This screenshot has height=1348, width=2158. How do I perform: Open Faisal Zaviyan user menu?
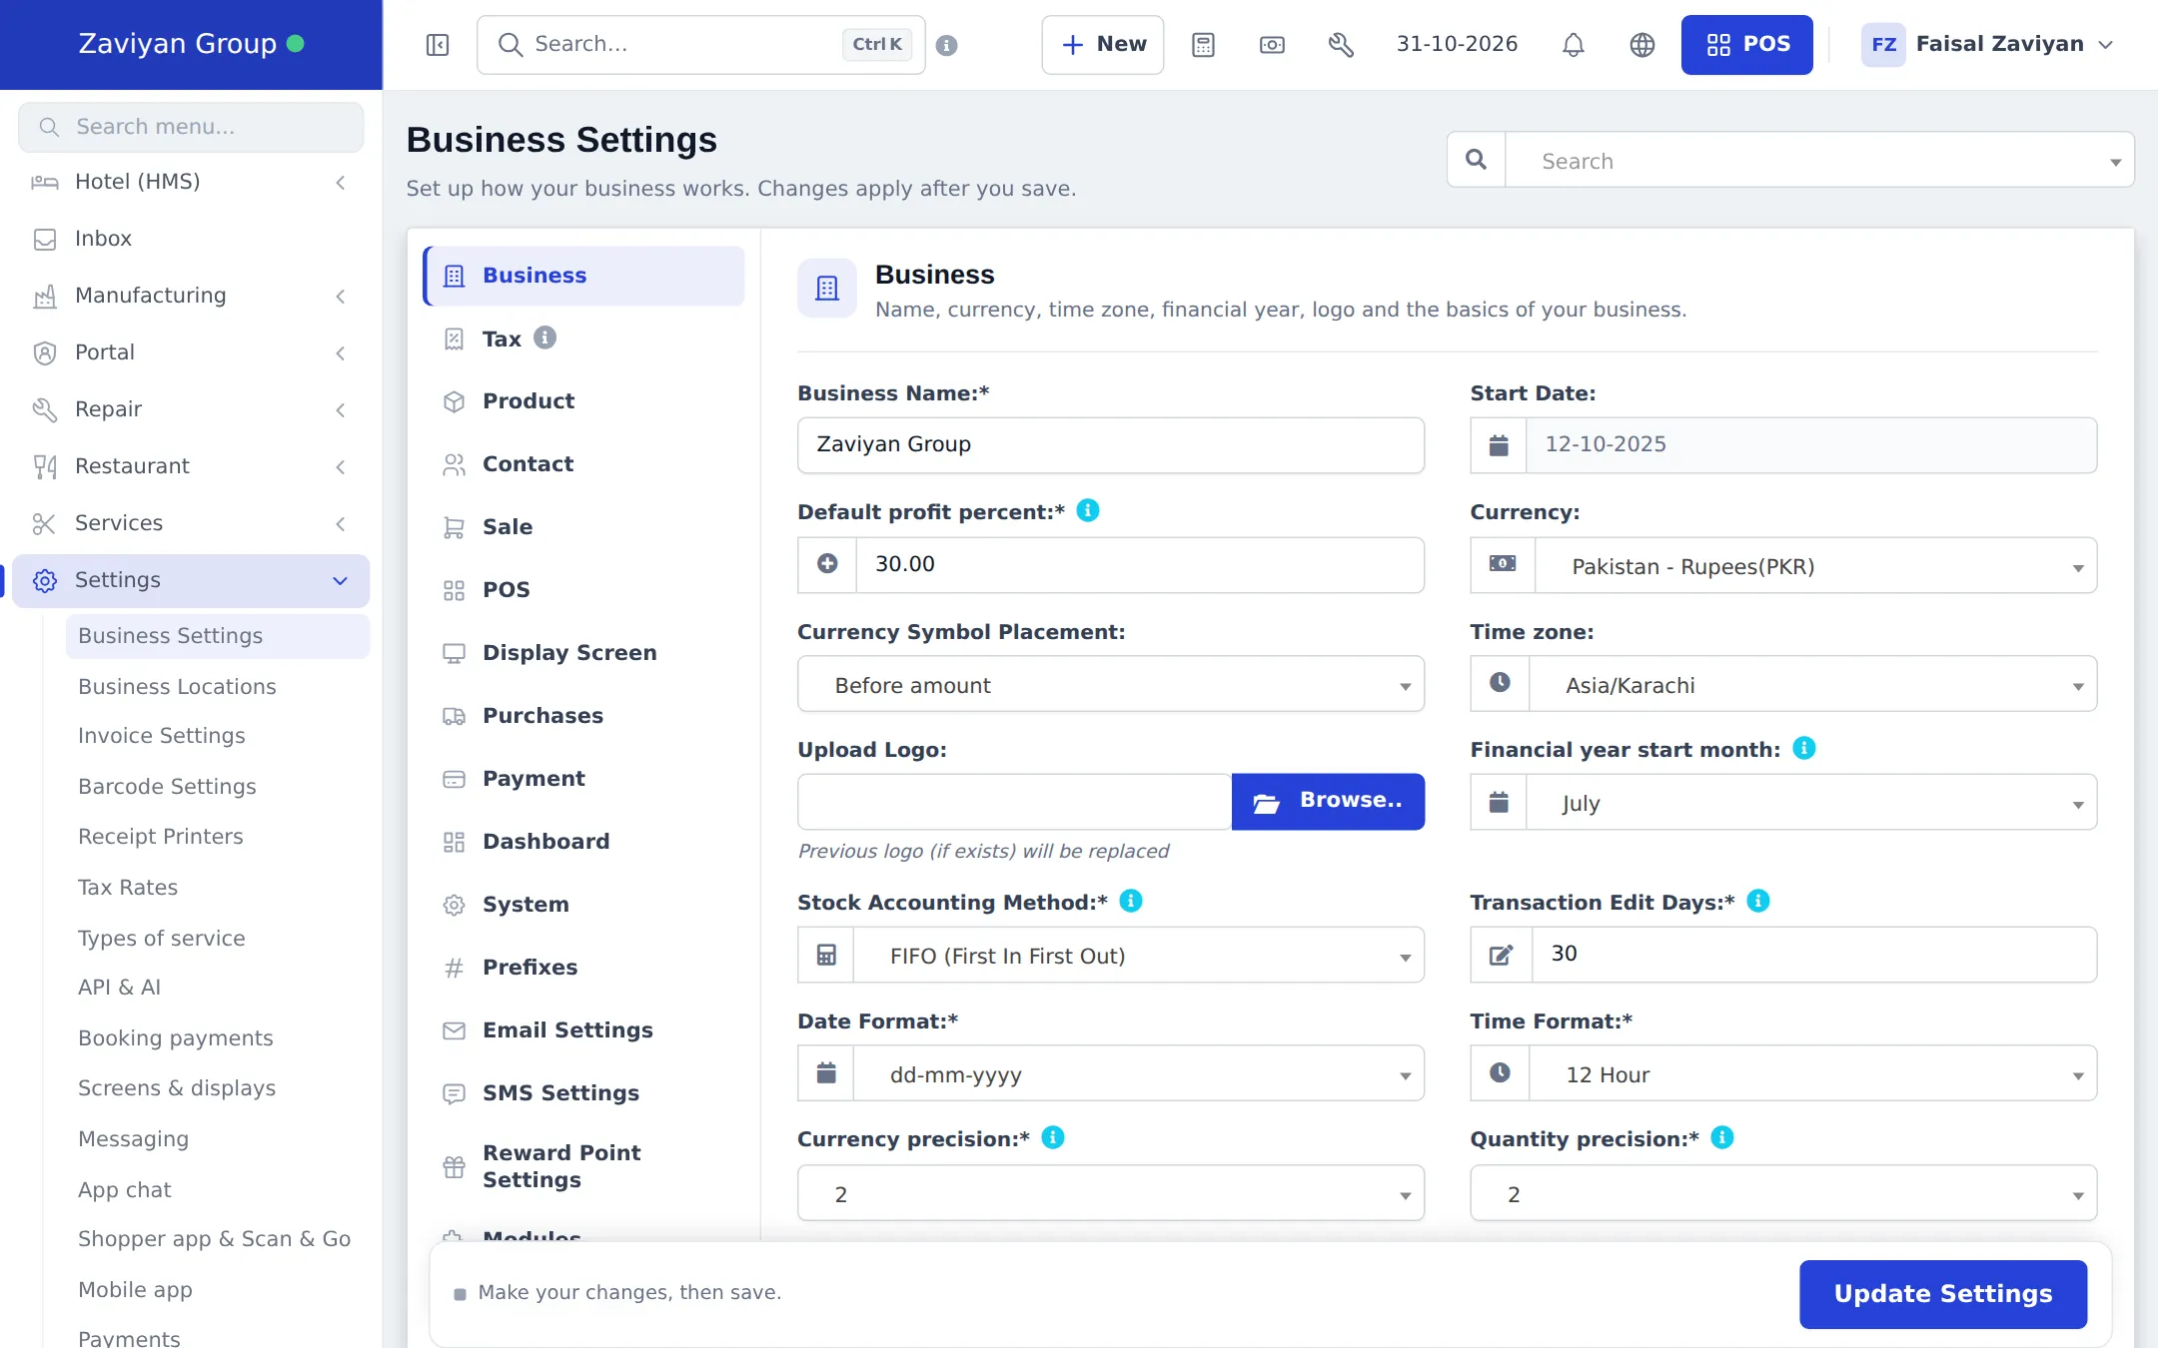pyautogui.click(x=1988, y=45)
